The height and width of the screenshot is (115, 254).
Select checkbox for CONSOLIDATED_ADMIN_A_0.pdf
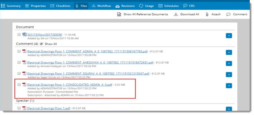coord(19,84)
